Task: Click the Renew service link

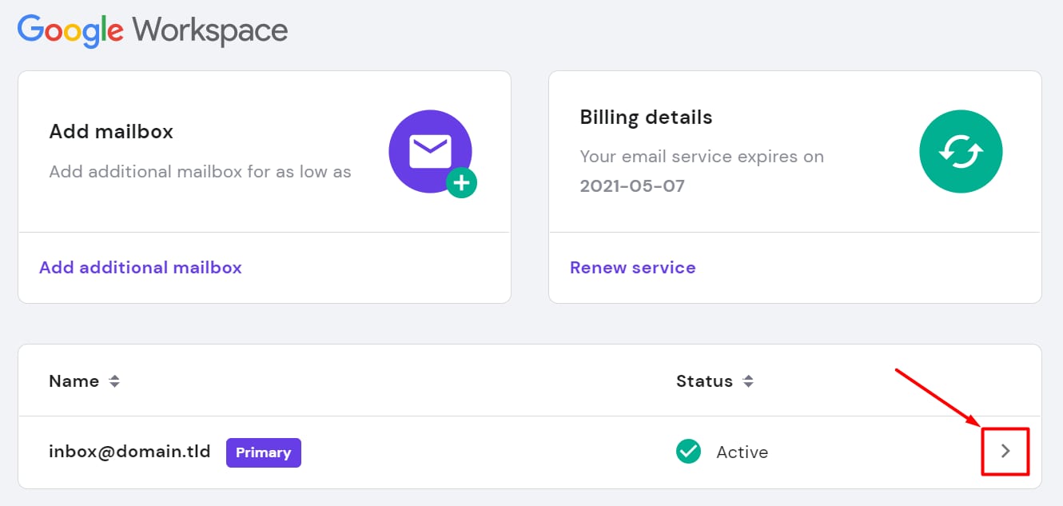Action: pyautogui.click(x=632, y=267)
